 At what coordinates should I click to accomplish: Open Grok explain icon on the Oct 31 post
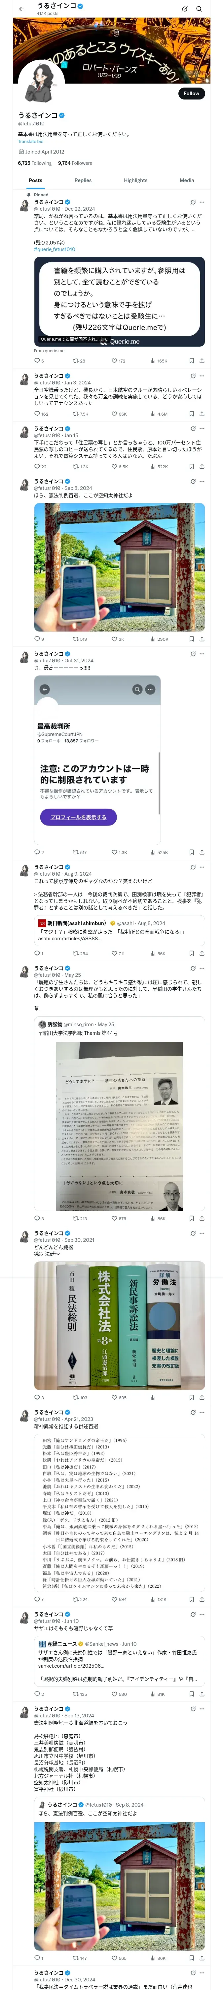[x=193, y=653]
